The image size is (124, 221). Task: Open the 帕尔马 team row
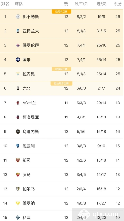(62, 189)
